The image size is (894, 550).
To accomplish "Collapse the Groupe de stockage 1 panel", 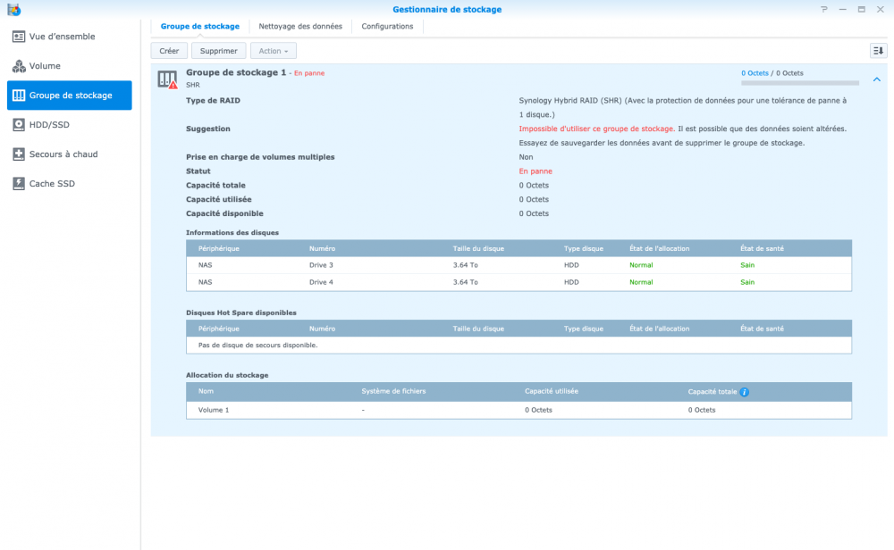I will tap(876, 79).
